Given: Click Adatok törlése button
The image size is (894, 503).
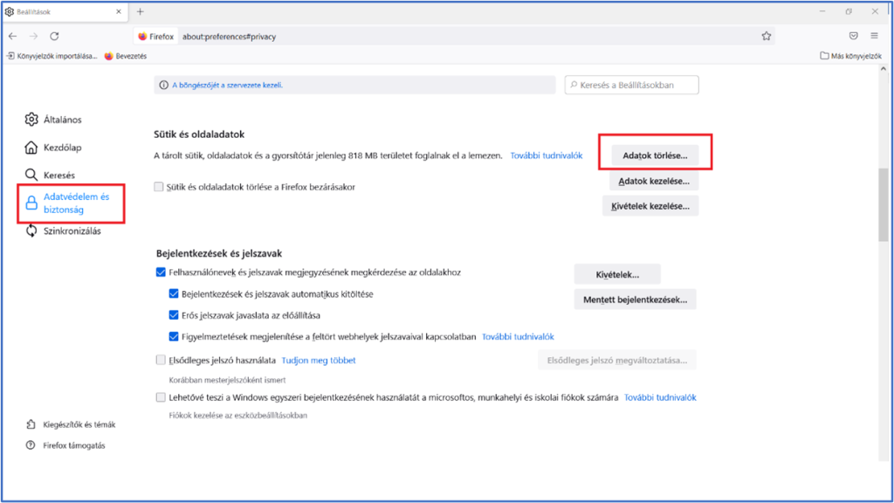Looking at the screenshot, I should pos(655,155).
